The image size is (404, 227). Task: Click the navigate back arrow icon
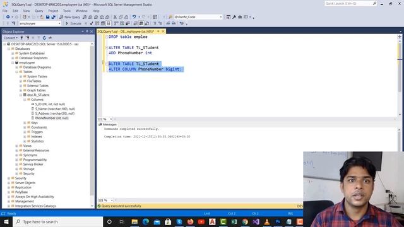pos(8,17)
